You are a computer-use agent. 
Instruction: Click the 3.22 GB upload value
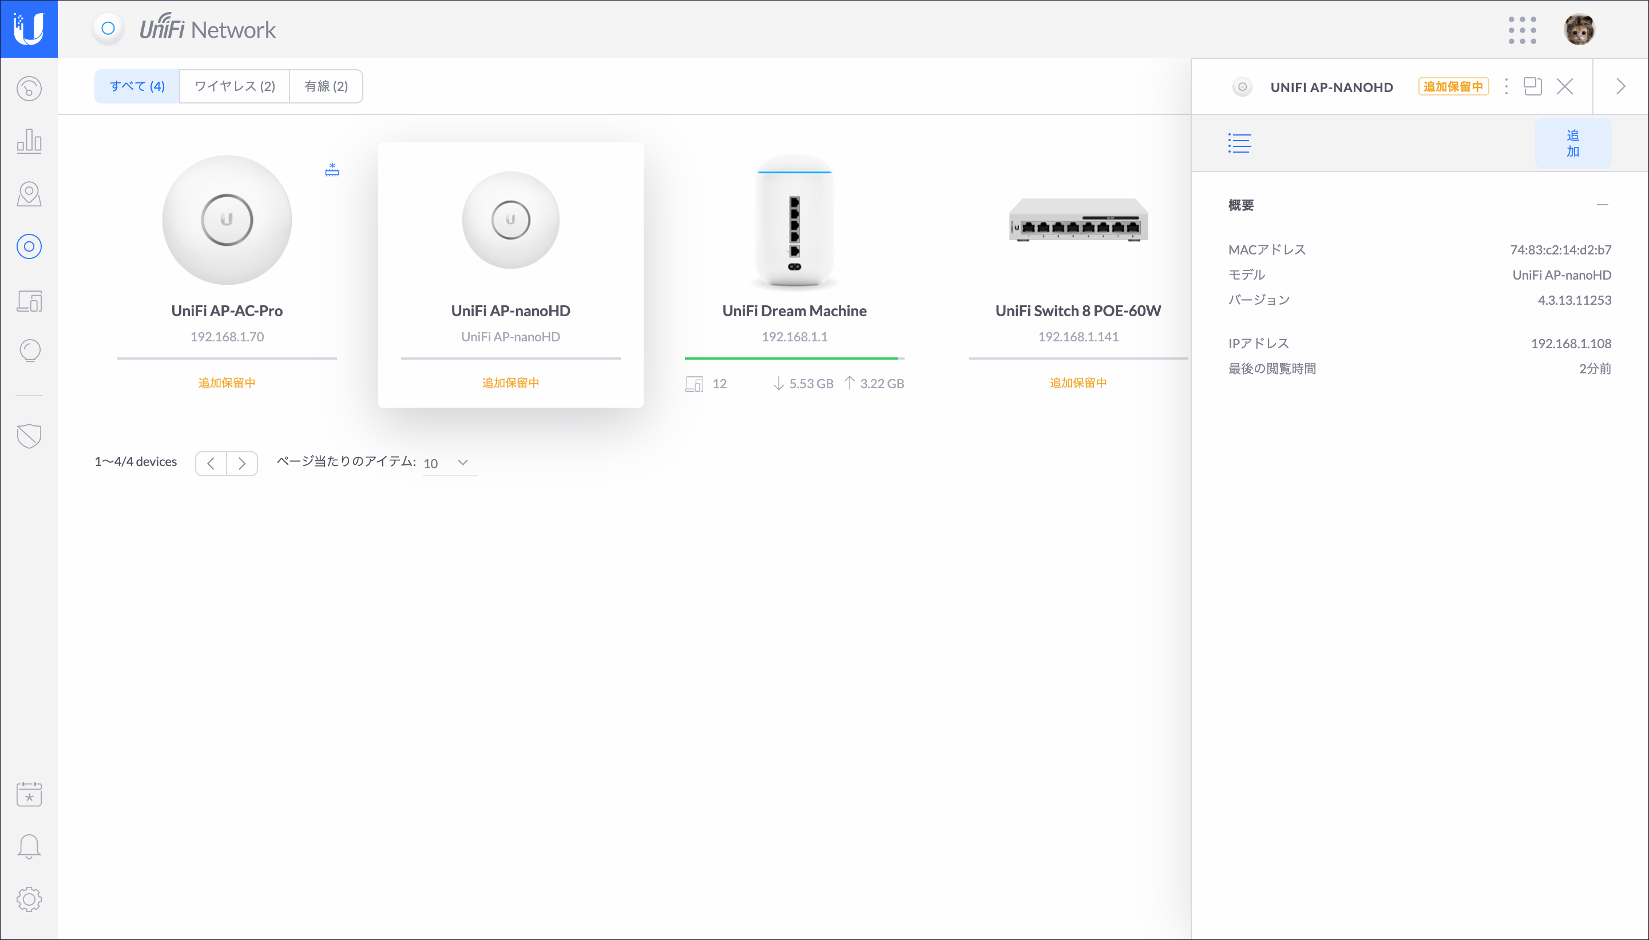click(x=882, y=384)
